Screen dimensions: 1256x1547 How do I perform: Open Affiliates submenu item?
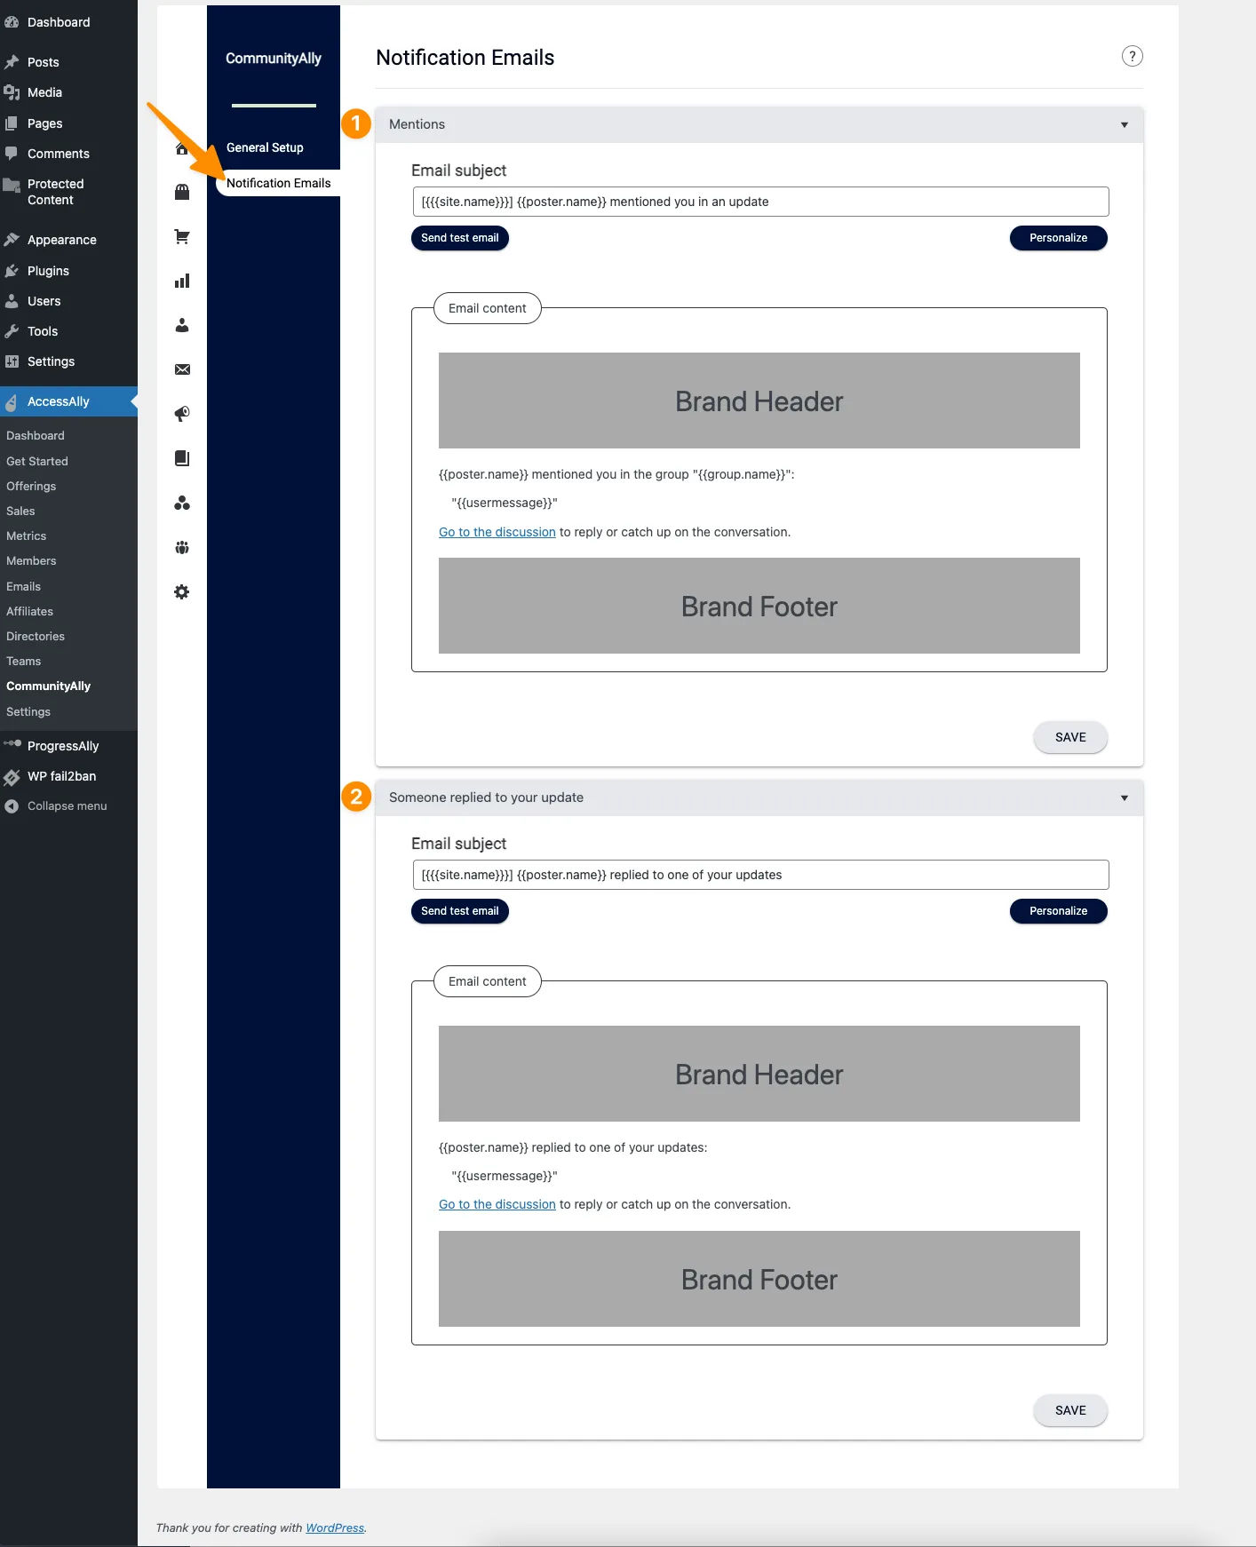coord(30,612)
